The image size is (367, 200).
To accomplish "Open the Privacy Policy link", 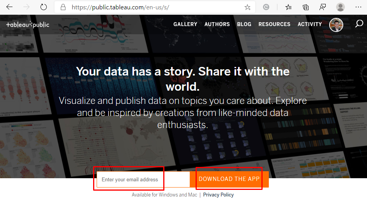I will [x=219, y=195].
